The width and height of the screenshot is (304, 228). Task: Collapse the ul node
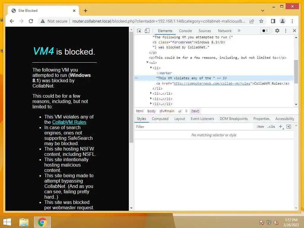(147, 62)
